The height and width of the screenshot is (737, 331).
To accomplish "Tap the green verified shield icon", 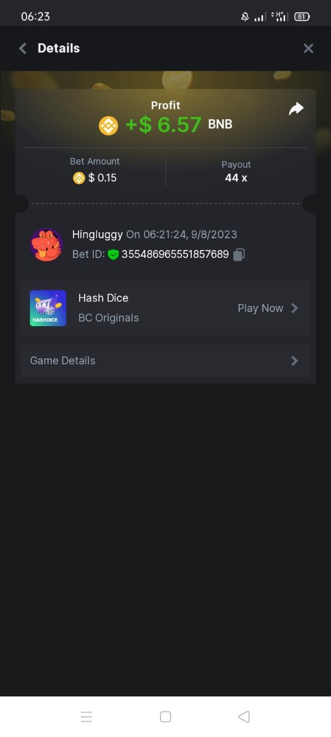I will (x=113, y=254).
